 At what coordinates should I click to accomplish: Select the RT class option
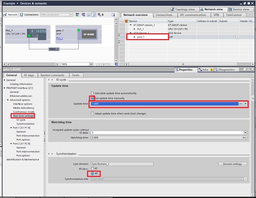(92, 169)
